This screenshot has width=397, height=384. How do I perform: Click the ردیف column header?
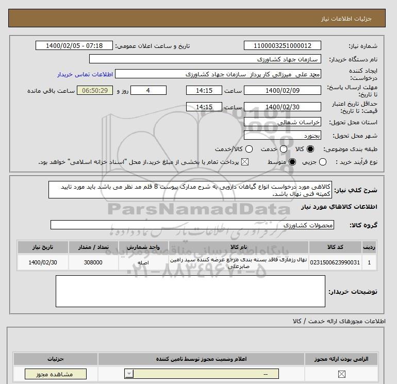tap(369, 247)
